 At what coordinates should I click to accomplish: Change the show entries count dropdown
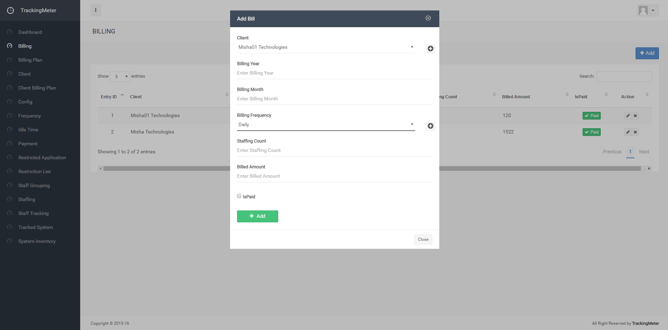[x=120, y=77]
